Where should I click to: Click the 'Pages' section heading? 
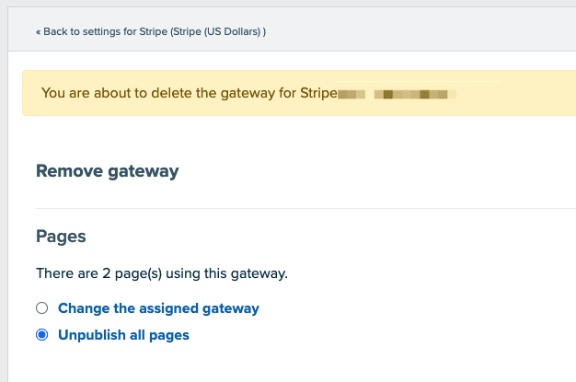click(61, 237)
